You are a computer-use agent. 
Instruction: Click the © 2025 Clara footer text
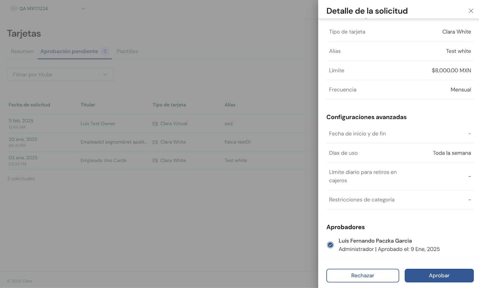tap(20, 281)
